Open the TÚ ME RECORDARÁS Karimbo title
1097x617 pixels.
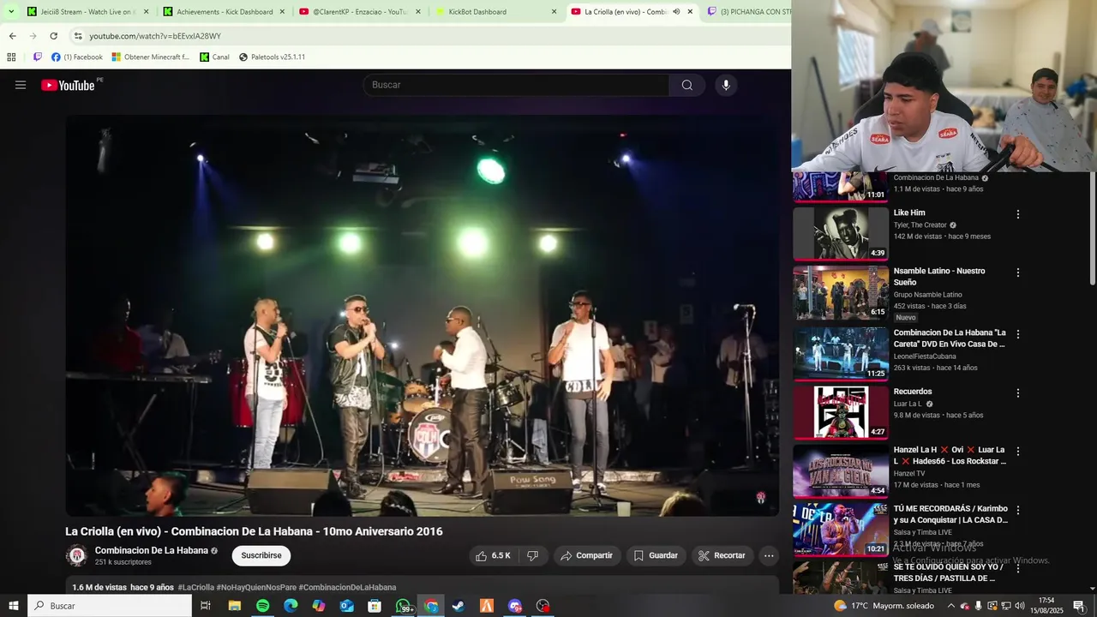click(x=950, y=514)
